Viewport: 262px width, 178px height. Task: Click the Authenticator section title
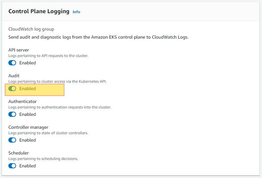tap(23, 101)
